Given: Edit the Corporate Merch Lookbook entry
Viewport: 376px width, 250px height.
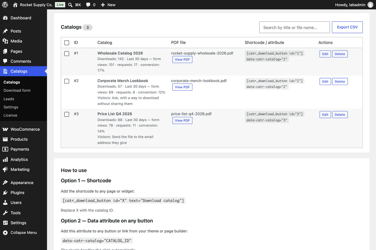Looking at the screenshot, I should coord(325,81).
